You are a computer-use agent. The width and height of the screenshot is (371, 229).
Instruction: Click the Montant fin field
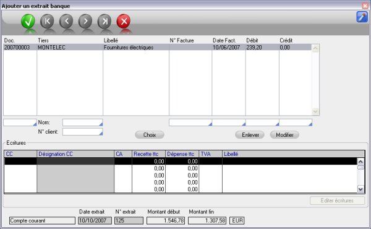pos(207,221)
